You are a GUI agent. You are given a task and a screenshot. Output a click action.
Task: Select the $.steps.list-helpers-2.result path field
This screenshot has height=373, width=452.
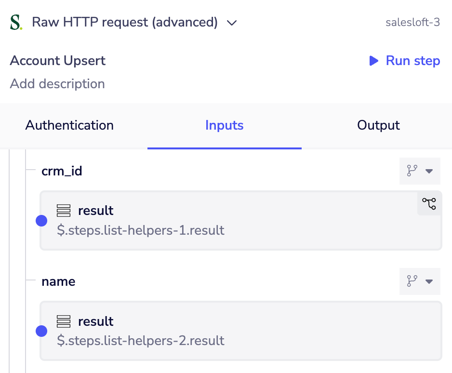click(141, 341)
